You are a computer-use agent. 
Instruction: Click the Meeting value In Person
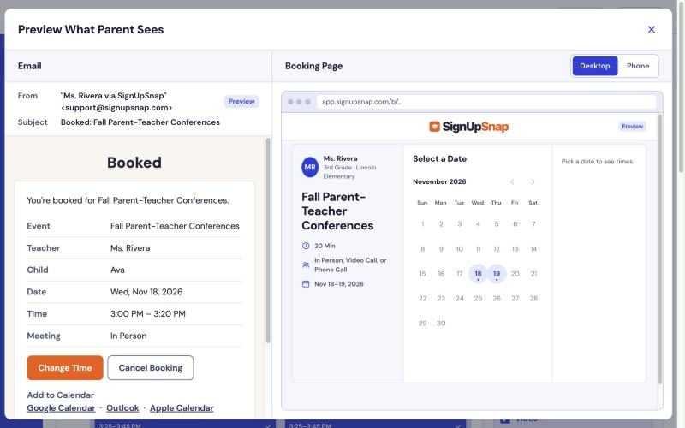(128, 336)
